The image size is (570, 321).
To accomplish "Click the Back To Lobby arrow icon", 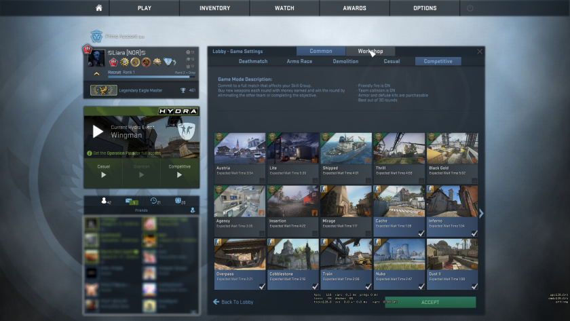I will 216,302.
